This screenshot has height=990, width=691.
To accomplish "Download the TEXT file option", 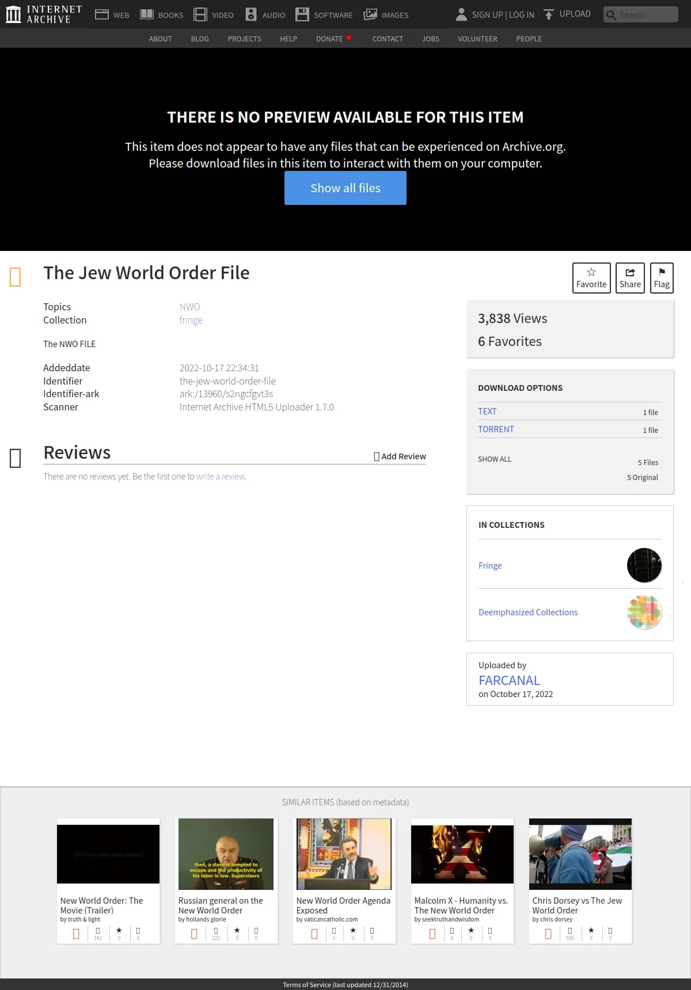I will tap(487, 411).
